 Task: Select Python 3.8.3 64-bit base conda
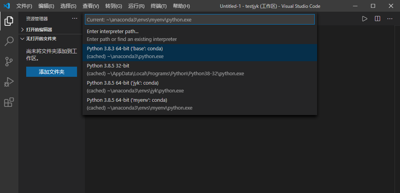[x=200, y=53]
